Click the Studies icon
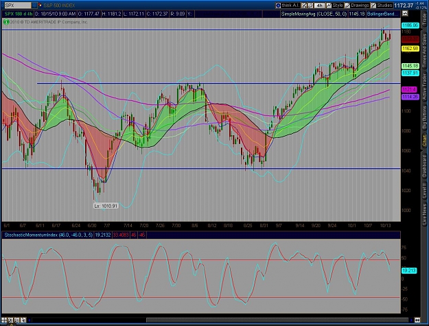429x326 pixels. point(373,5)
